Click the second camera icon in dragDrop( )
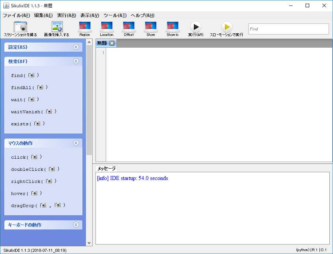 pyautogui.click(x=58, y=205)
